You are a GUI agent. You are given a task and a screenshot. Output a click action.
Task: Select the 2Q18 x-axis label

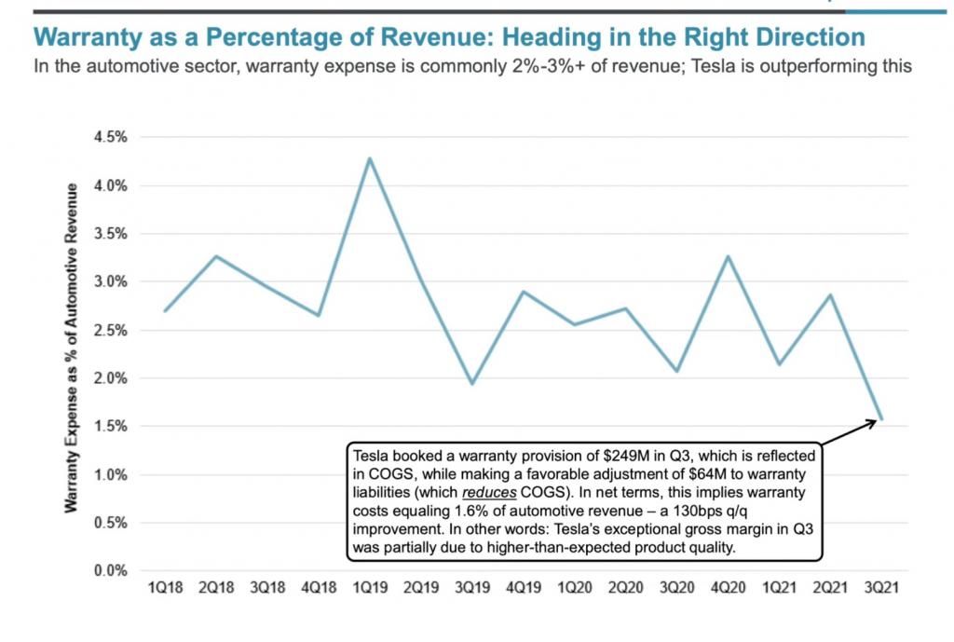pyautogui.click(x=216, y=588)
